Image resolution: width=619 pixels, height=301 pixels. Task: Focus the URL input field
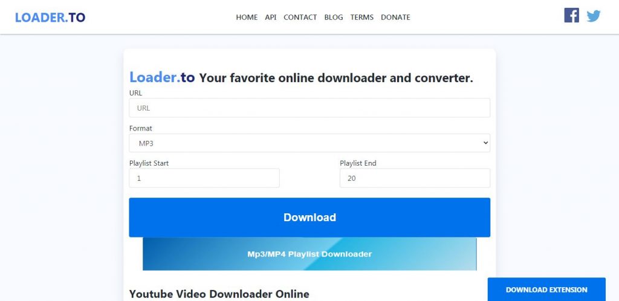coord(309,108)
